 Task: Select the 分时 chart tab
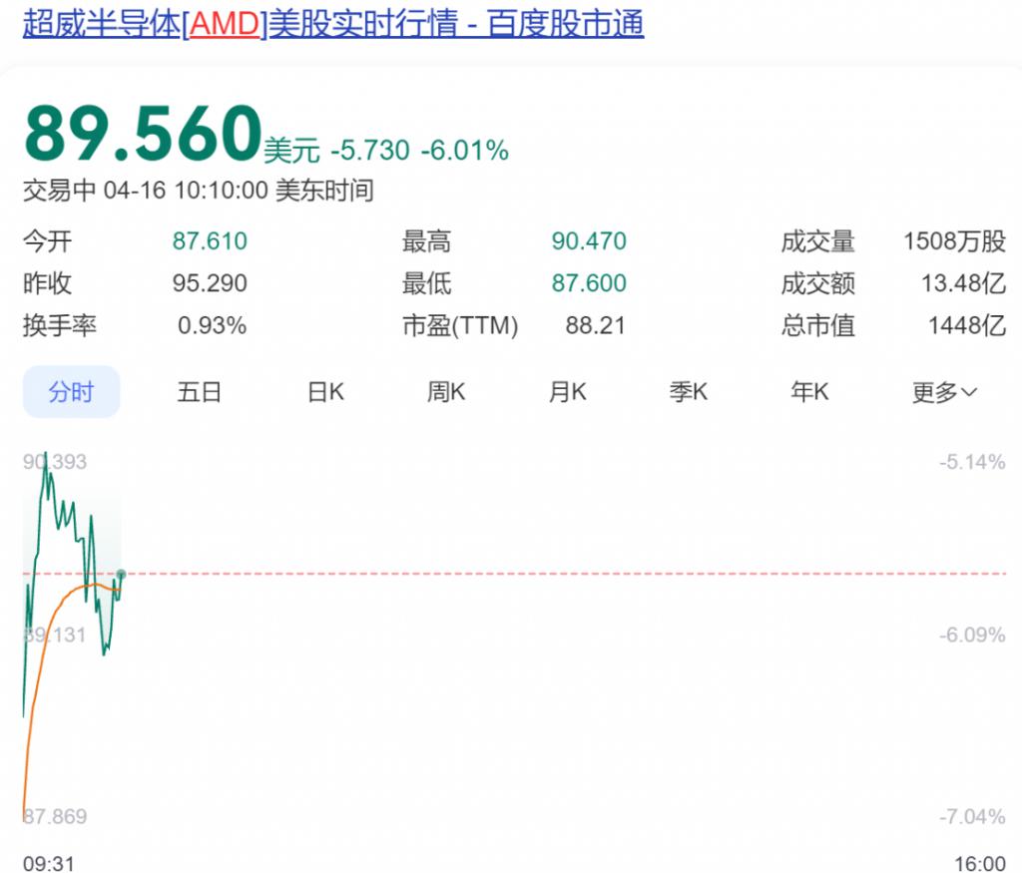point(71,391)
